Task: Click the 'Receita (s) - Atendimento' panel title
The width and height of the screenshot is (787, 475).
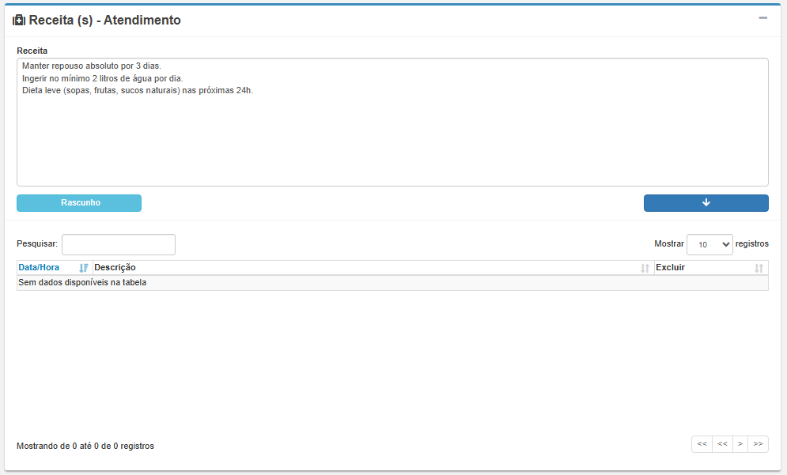Action: pyautogui.click(x=104, y=21)
